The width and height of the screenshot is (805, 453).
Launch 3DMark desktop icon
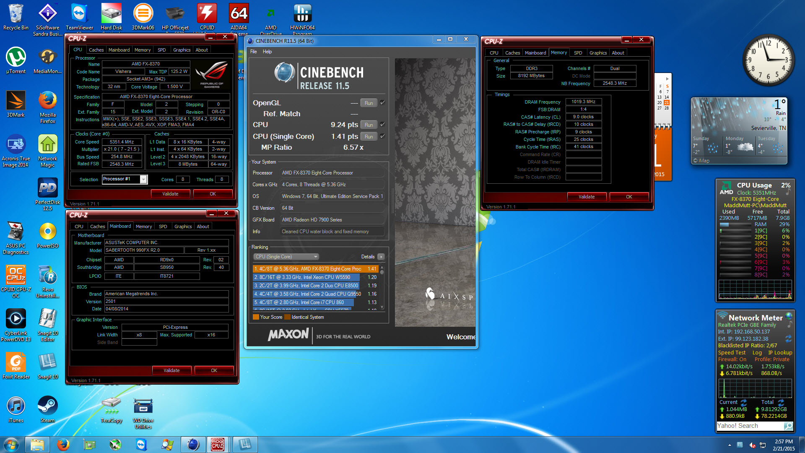[16, 104]
